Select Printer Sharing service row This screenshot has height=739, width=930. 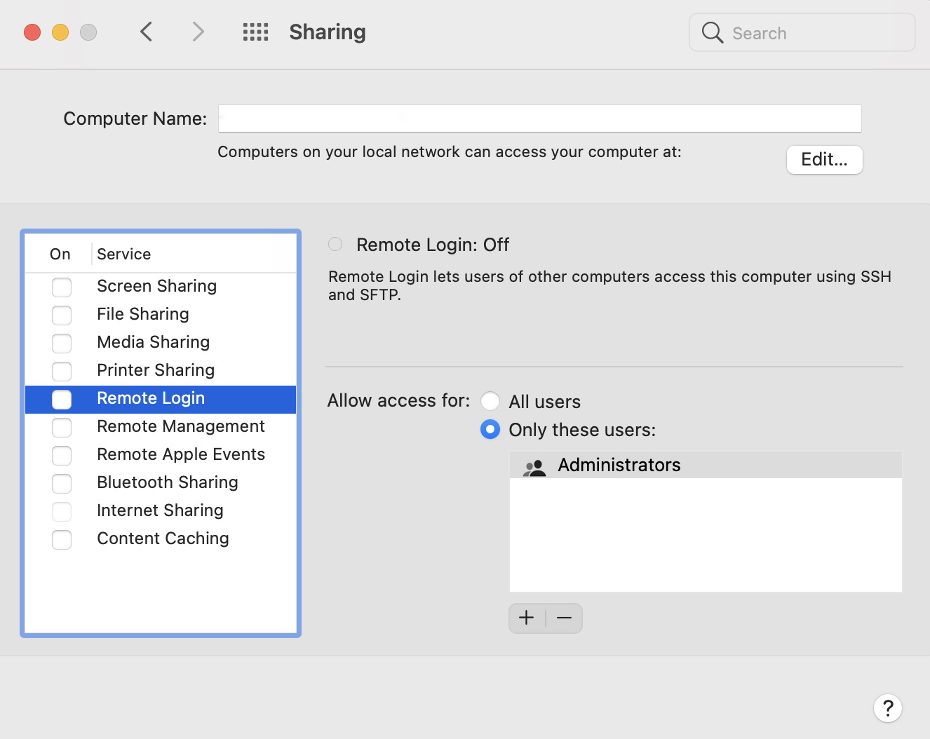[x=161, y=370]
